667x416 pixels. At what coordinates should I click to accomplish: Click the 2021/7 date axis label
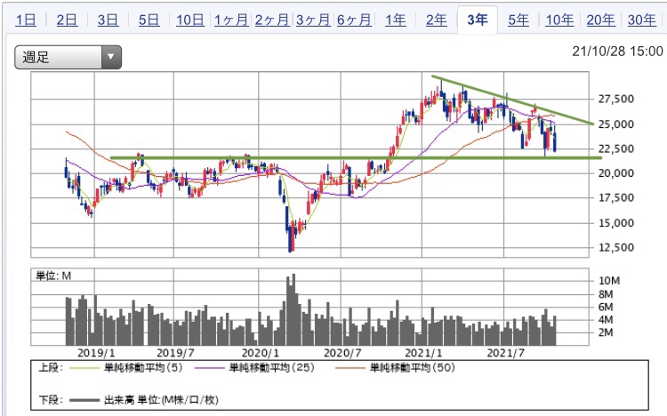pos(505,353)
